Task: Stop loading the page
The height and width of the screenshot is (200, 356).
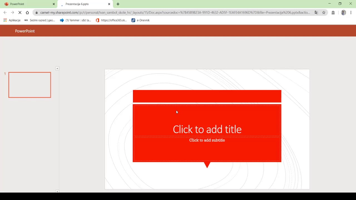Action: tap(20, 12)
